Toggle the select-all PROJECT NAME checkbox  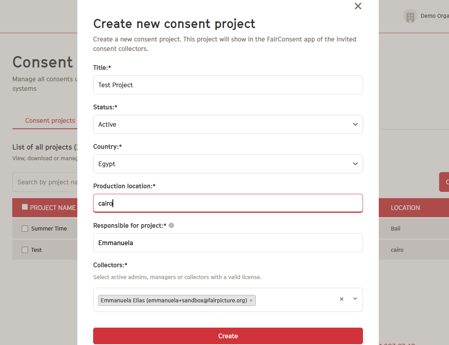25,207
